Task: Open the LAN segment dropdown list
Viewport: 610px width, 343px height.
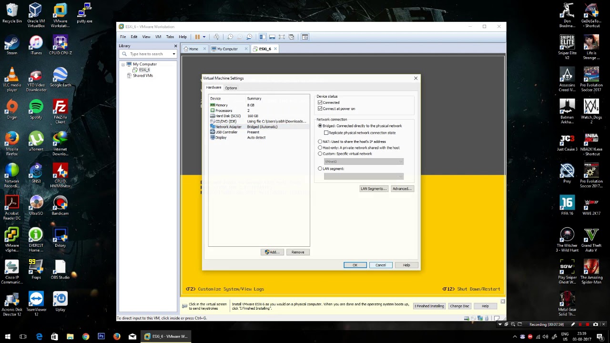Action: (364, 177)
